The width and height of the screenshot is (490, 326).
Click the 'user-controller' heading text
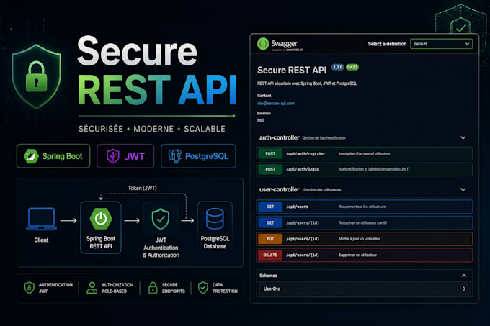tap(279, 189)
